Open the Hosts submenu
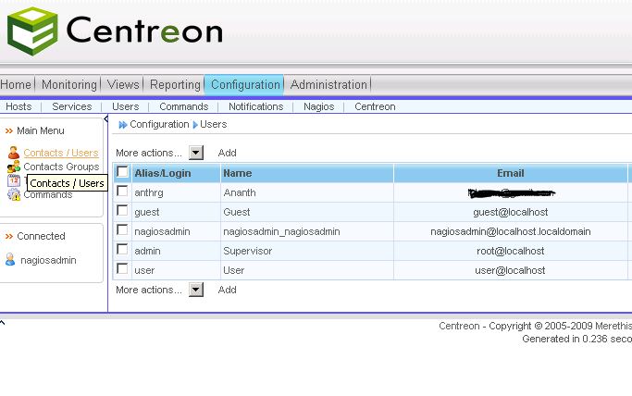Image resolution: width=632 pixels, height=396 pixels. pos(19,106)
